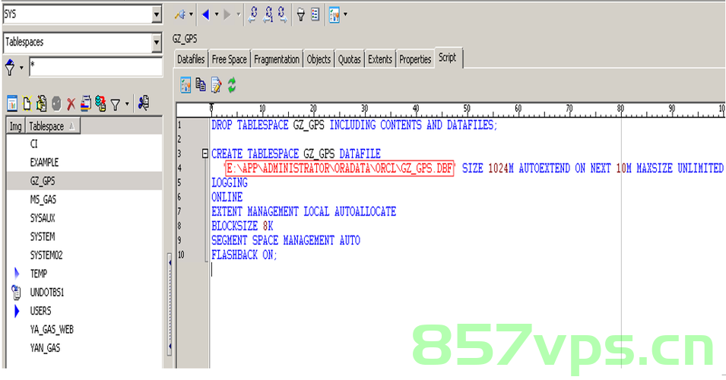Sort by the Tablespace column header
This screenshot has width=726, height=380.
pyautogui.click(x=52, y=126)
